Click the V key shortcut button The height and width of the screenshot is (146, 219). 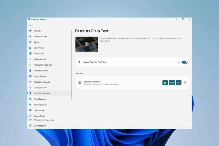(179, 82)
